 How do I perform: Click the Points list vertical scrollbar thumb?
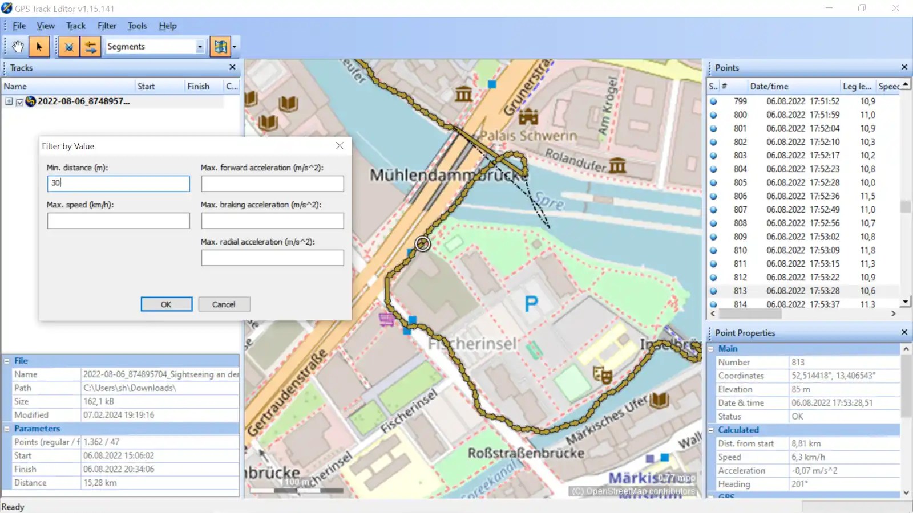pos(905,206)
